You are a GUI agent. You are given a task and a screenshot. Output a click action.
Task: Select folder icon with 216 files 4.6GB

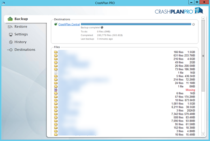coord(56,59)
